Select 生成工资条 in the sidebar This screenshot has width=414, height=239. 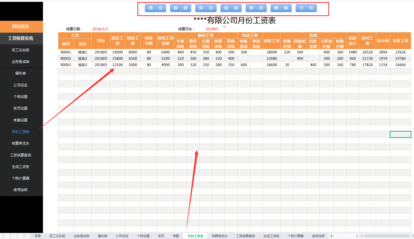click(21, 167)
